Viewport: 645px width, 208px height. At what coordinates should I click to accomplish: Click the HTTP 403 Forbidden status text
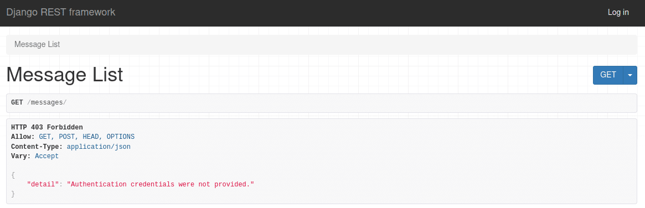[x=47, y=127]
